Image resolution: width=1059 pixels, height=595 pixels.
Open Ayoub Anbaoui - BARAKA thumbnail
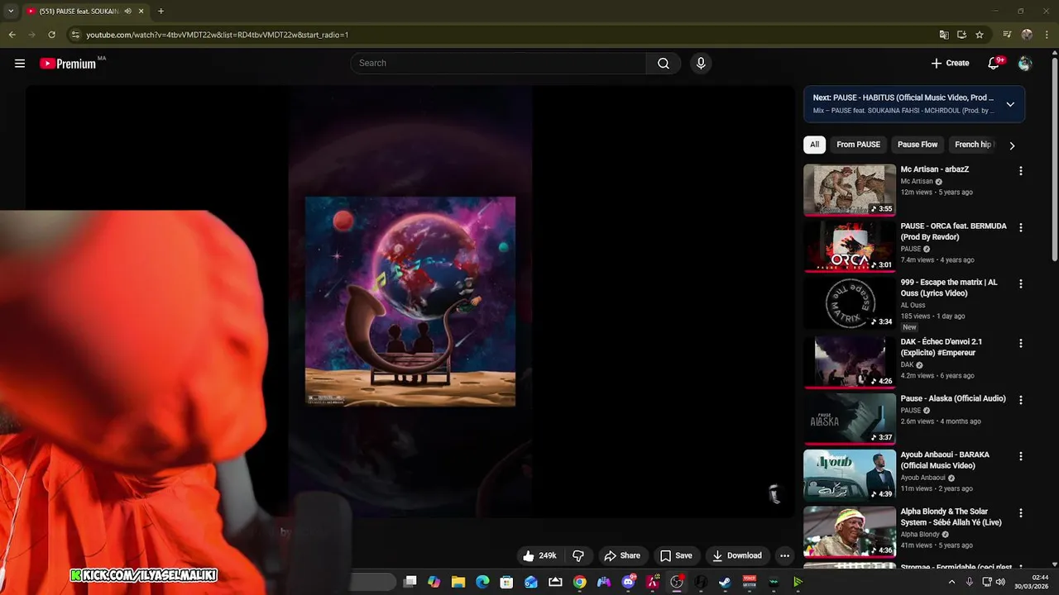click(850, 475)
